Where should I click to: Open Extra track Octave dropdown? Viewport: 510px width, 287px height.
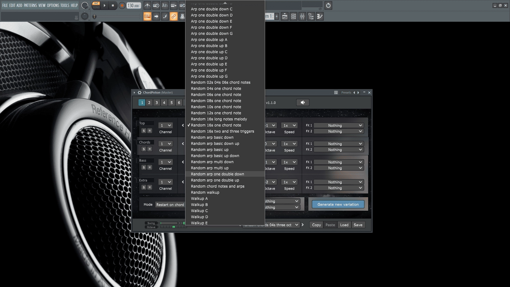271,182
